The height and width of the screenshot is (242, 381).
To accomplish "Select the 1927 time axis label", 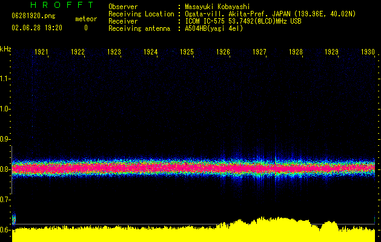I will [259, 52].
